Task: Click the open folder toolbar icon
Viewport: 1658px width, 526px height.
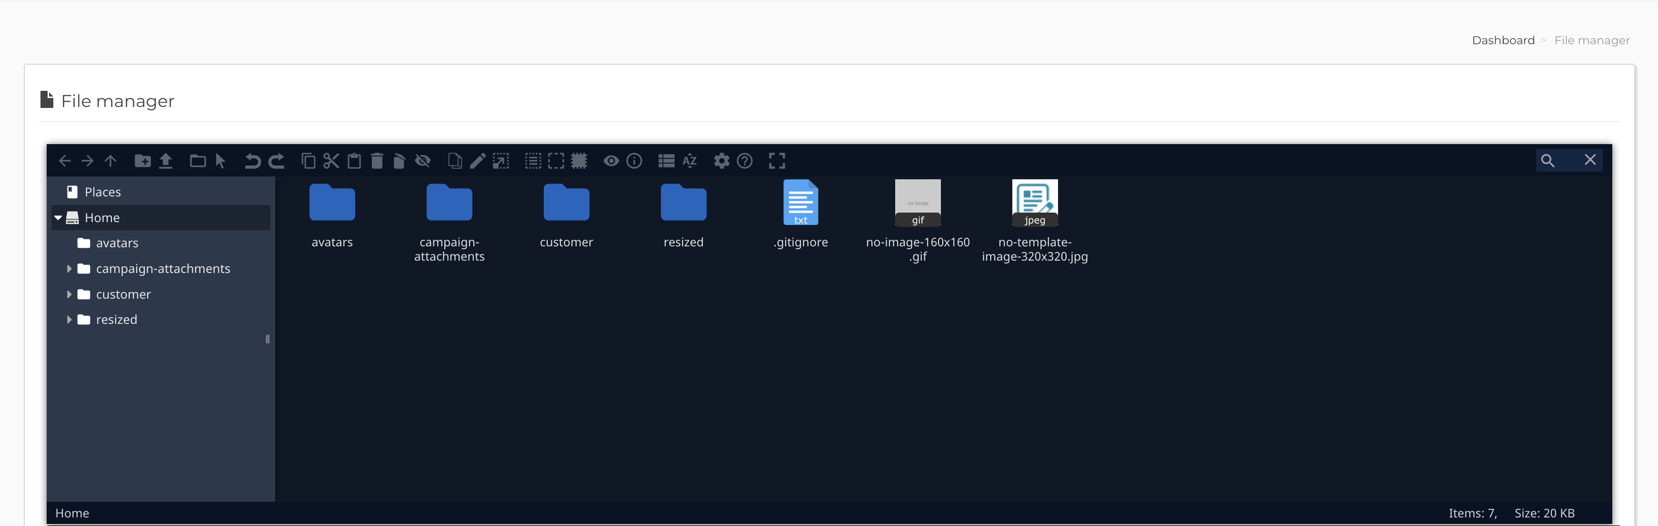Action: click(198, 161)
